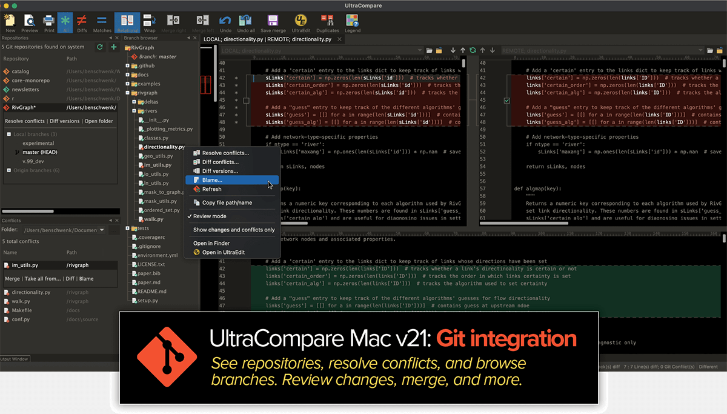This screenshot has height=414, width=727.
Task: Refresh the Git repositories list
Action: [x=100, y=47]
